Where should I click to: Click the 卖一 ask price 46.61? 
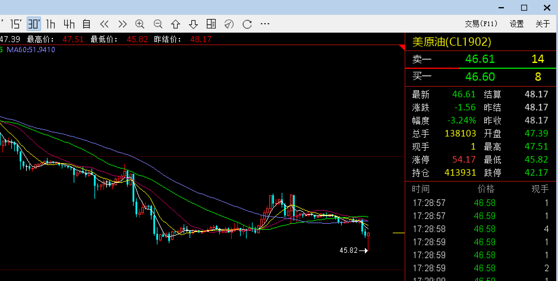[x=480, y=59]
